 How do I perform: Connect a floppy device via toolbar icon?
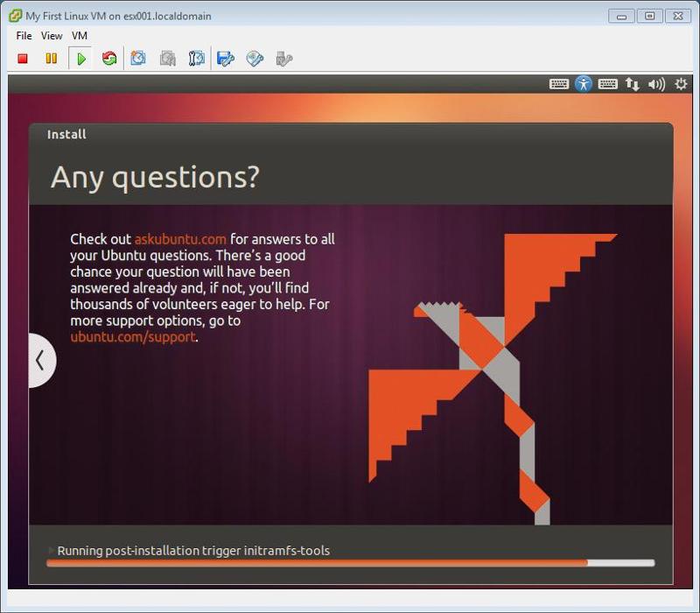tap(226, 59)
